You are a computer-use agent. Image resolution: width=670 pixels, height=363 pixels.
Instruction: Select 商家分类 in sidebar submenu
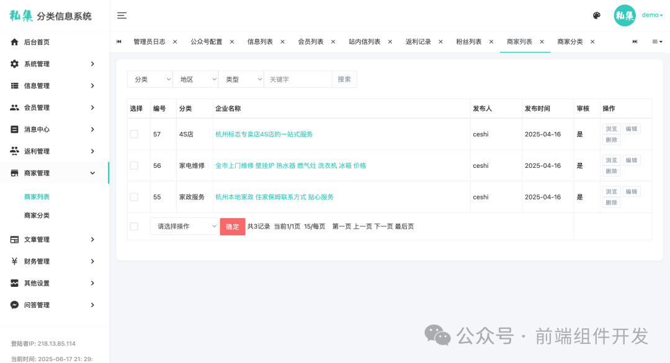coord(37,216)
